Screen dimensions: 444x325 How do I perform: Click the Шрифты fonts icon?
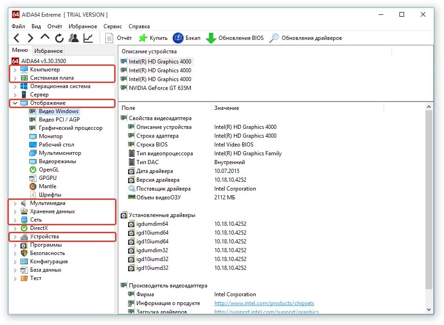(x=33, y=195)
